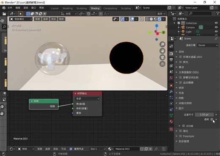Collapse the 胶片 film panel
The height and width of the screenshot is (156, 220).
(x=181, y=108)
